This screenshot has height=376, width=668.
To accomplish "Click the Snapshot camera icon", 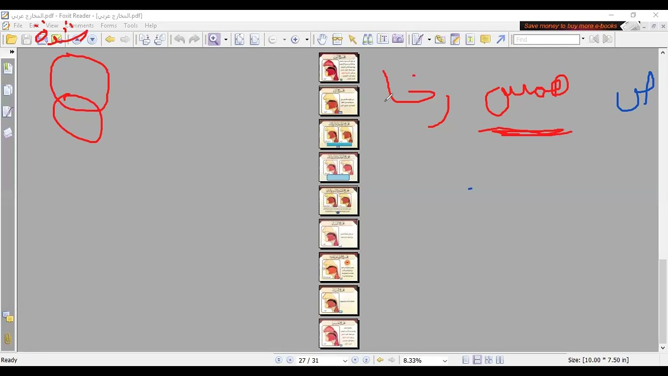I will pyautogui.click(x=398, y=40).
